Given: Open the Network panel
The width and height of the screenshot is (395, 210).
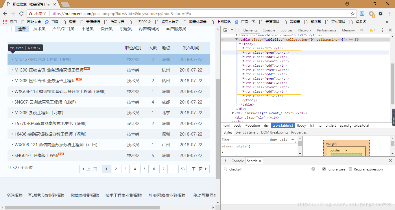Looking at the screenshot, I should coord(305,30).
